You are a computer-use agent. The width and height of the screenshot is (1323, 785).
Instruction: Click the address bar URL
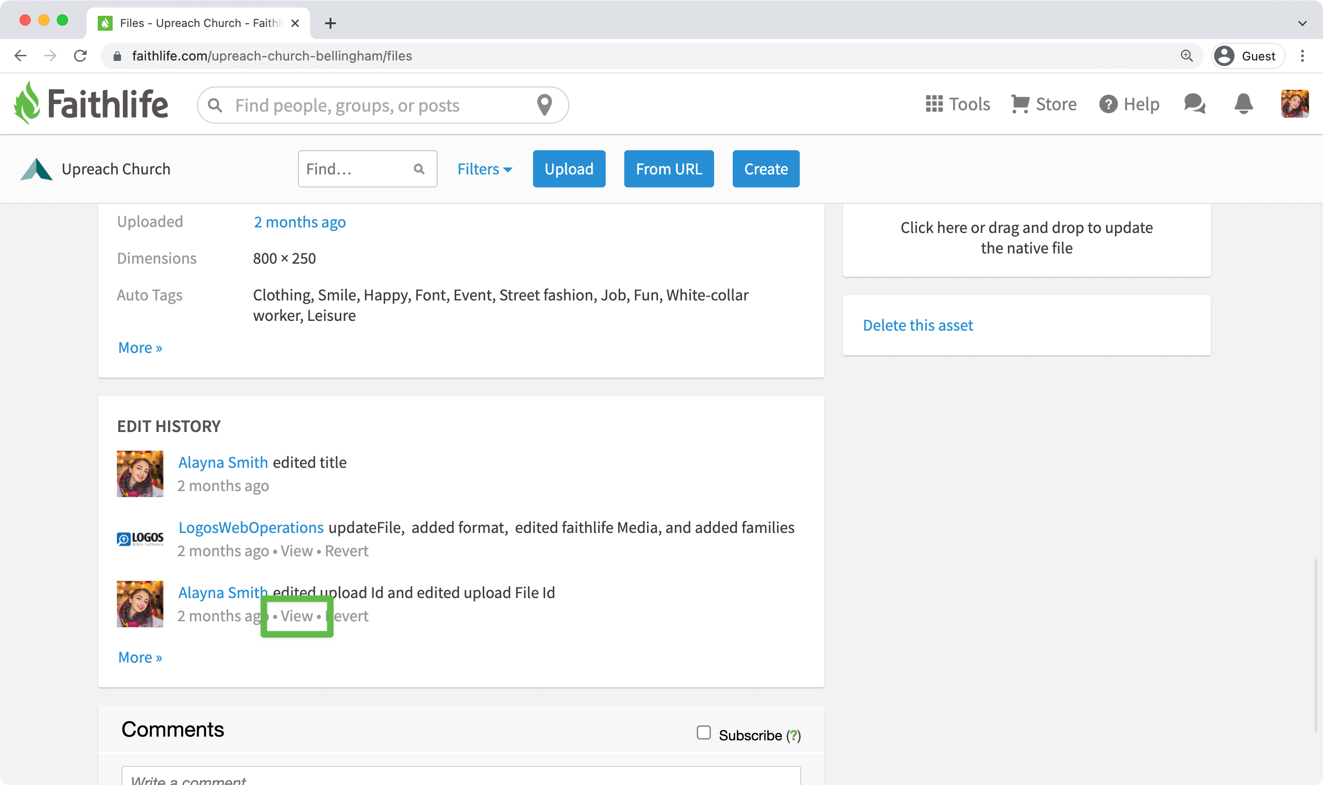pos(272,56)
